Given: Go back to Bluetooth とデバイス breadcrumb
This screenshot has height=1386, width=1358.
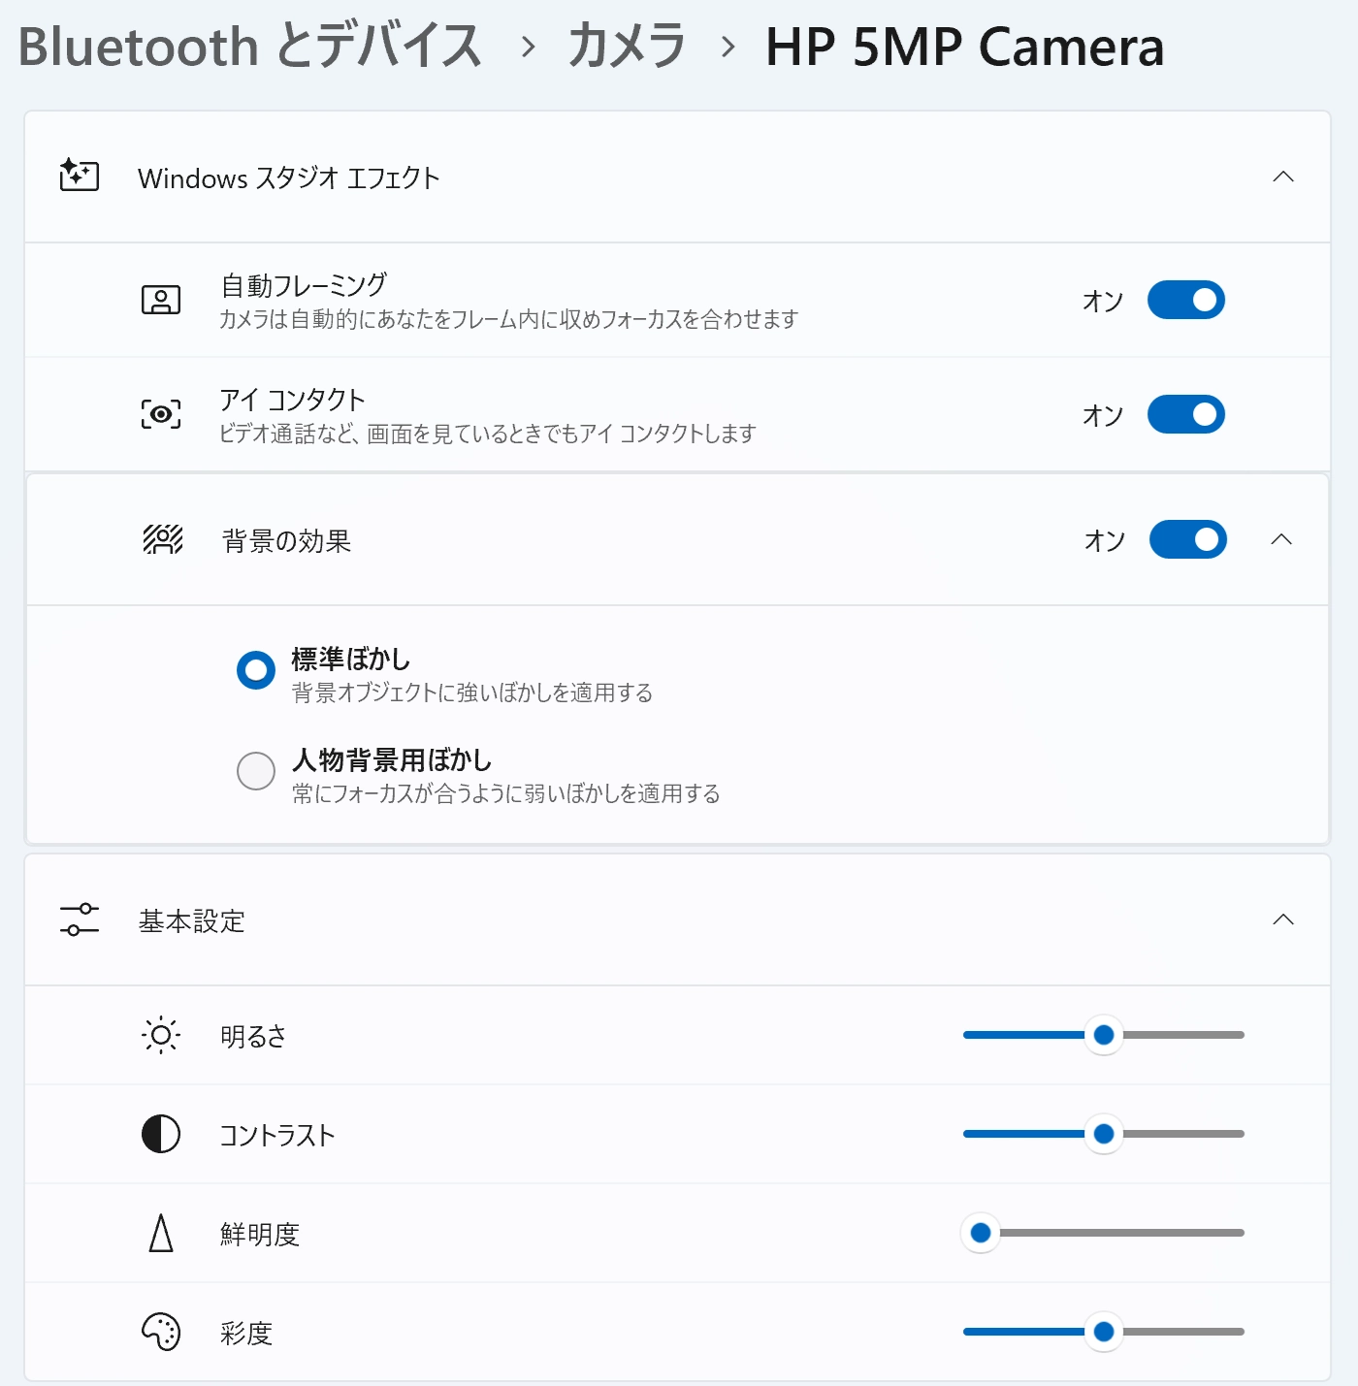Looking at the screenshot, I should coord(250,46).
